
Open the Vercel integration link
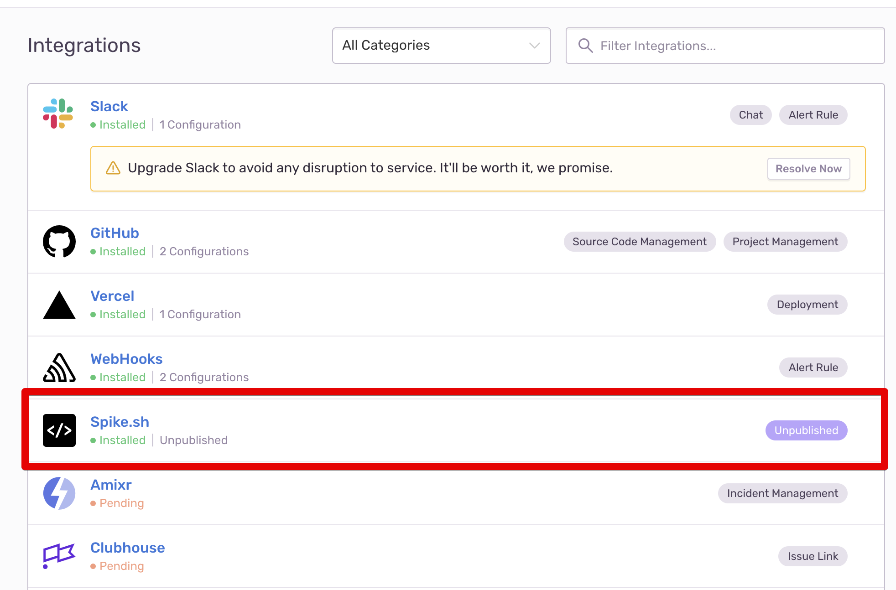(x=112, y=296)
